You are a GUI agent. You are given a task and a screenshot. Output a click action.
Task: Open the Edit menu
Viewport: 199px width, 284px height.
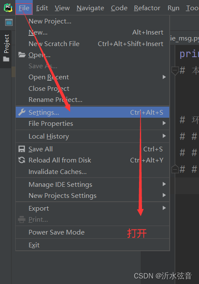(x=42, y=8)
